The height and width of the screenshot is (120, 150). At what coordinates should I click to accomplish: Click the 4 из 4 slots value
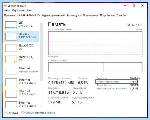[x=133, y=82]
